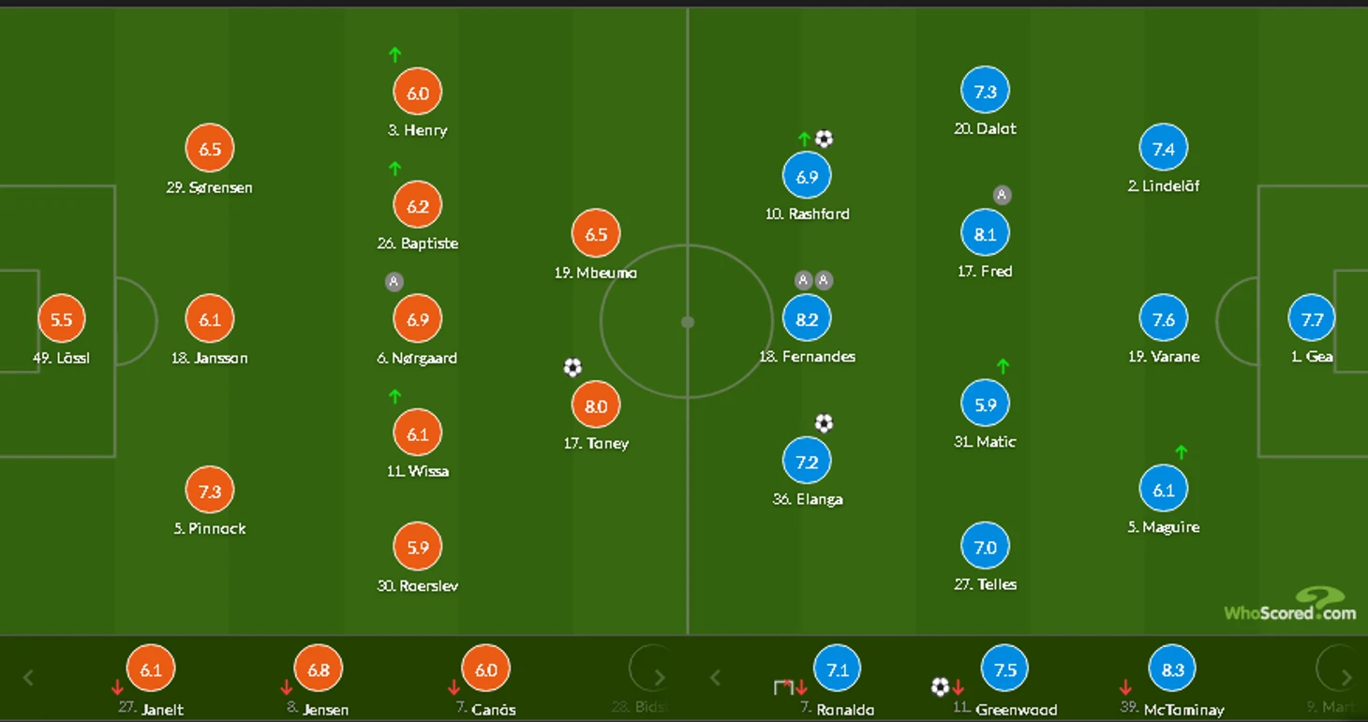Click Pinnock's 7.3 rating circle
The image size is (1368, 722).
point(210,491)
